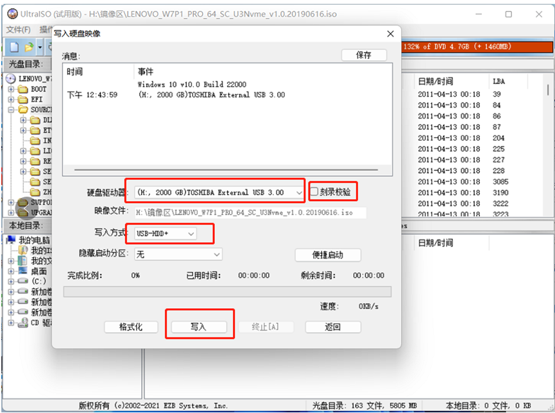Select the BOOT folder in disc tree
Image resolution: width=555 pixels, height=413 pixels.
pos(32,89)
